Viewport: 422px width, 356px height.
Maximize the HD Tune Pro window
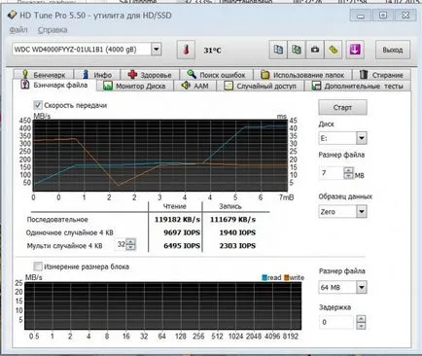383,16
